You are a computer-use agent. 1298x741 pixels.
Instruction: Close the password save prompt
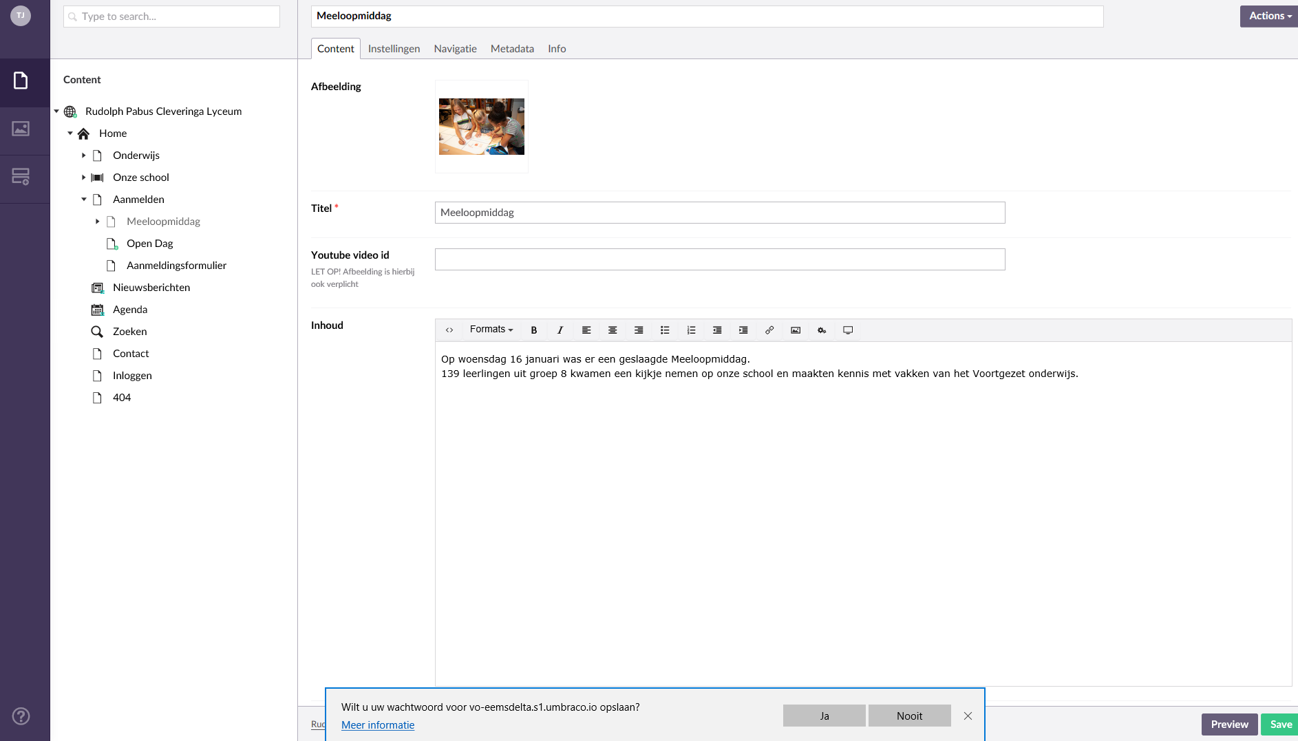coord(968,716)
